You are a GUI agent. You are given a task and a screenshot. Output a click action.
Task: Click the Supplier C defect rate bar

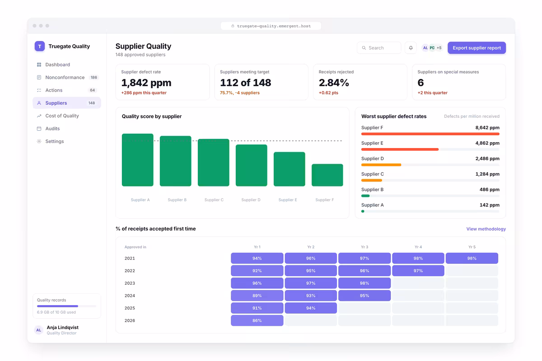pyautogui.click(x=372, y=180)
